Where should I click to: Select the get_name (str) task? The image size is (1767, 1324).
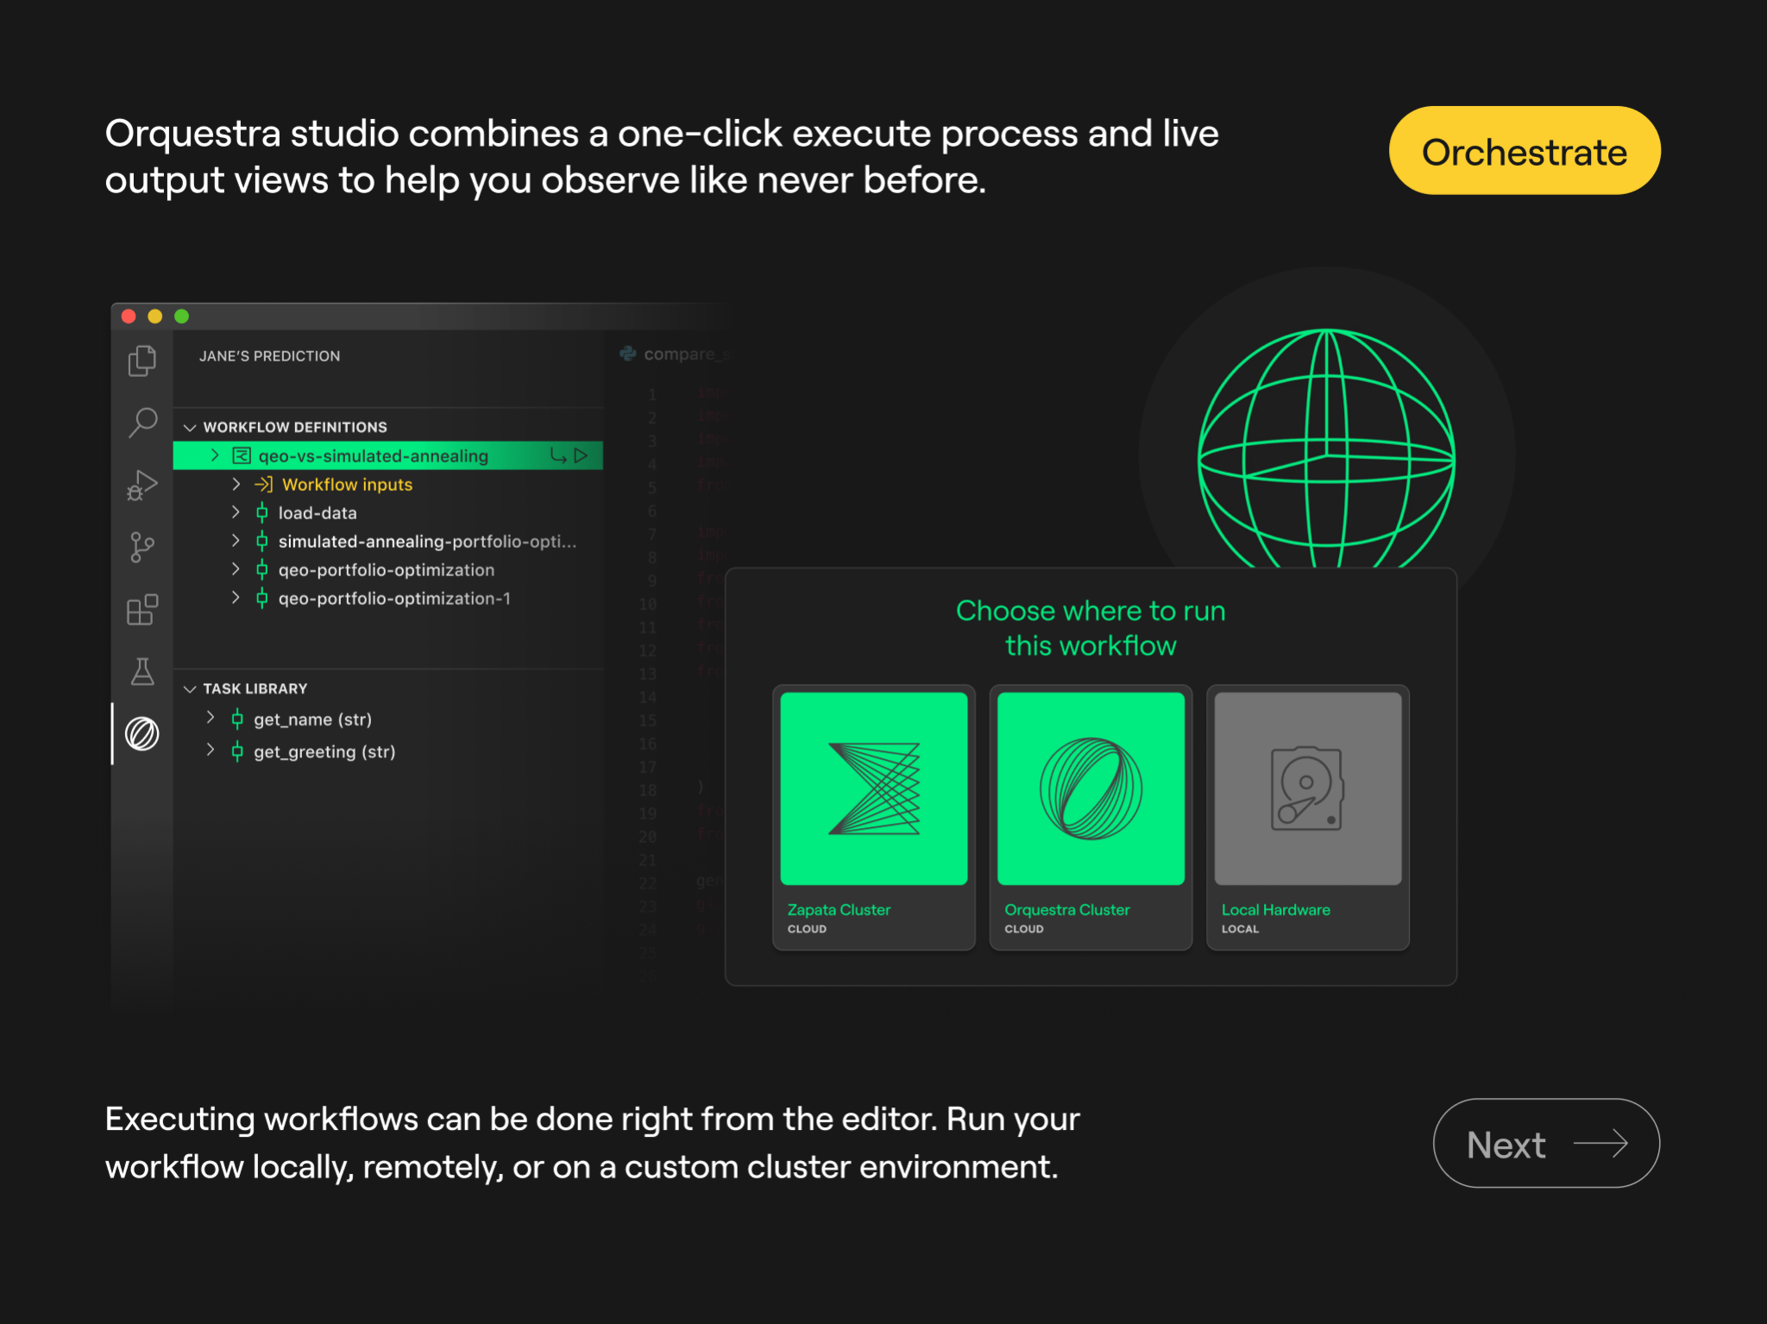(x=312, y=719)
